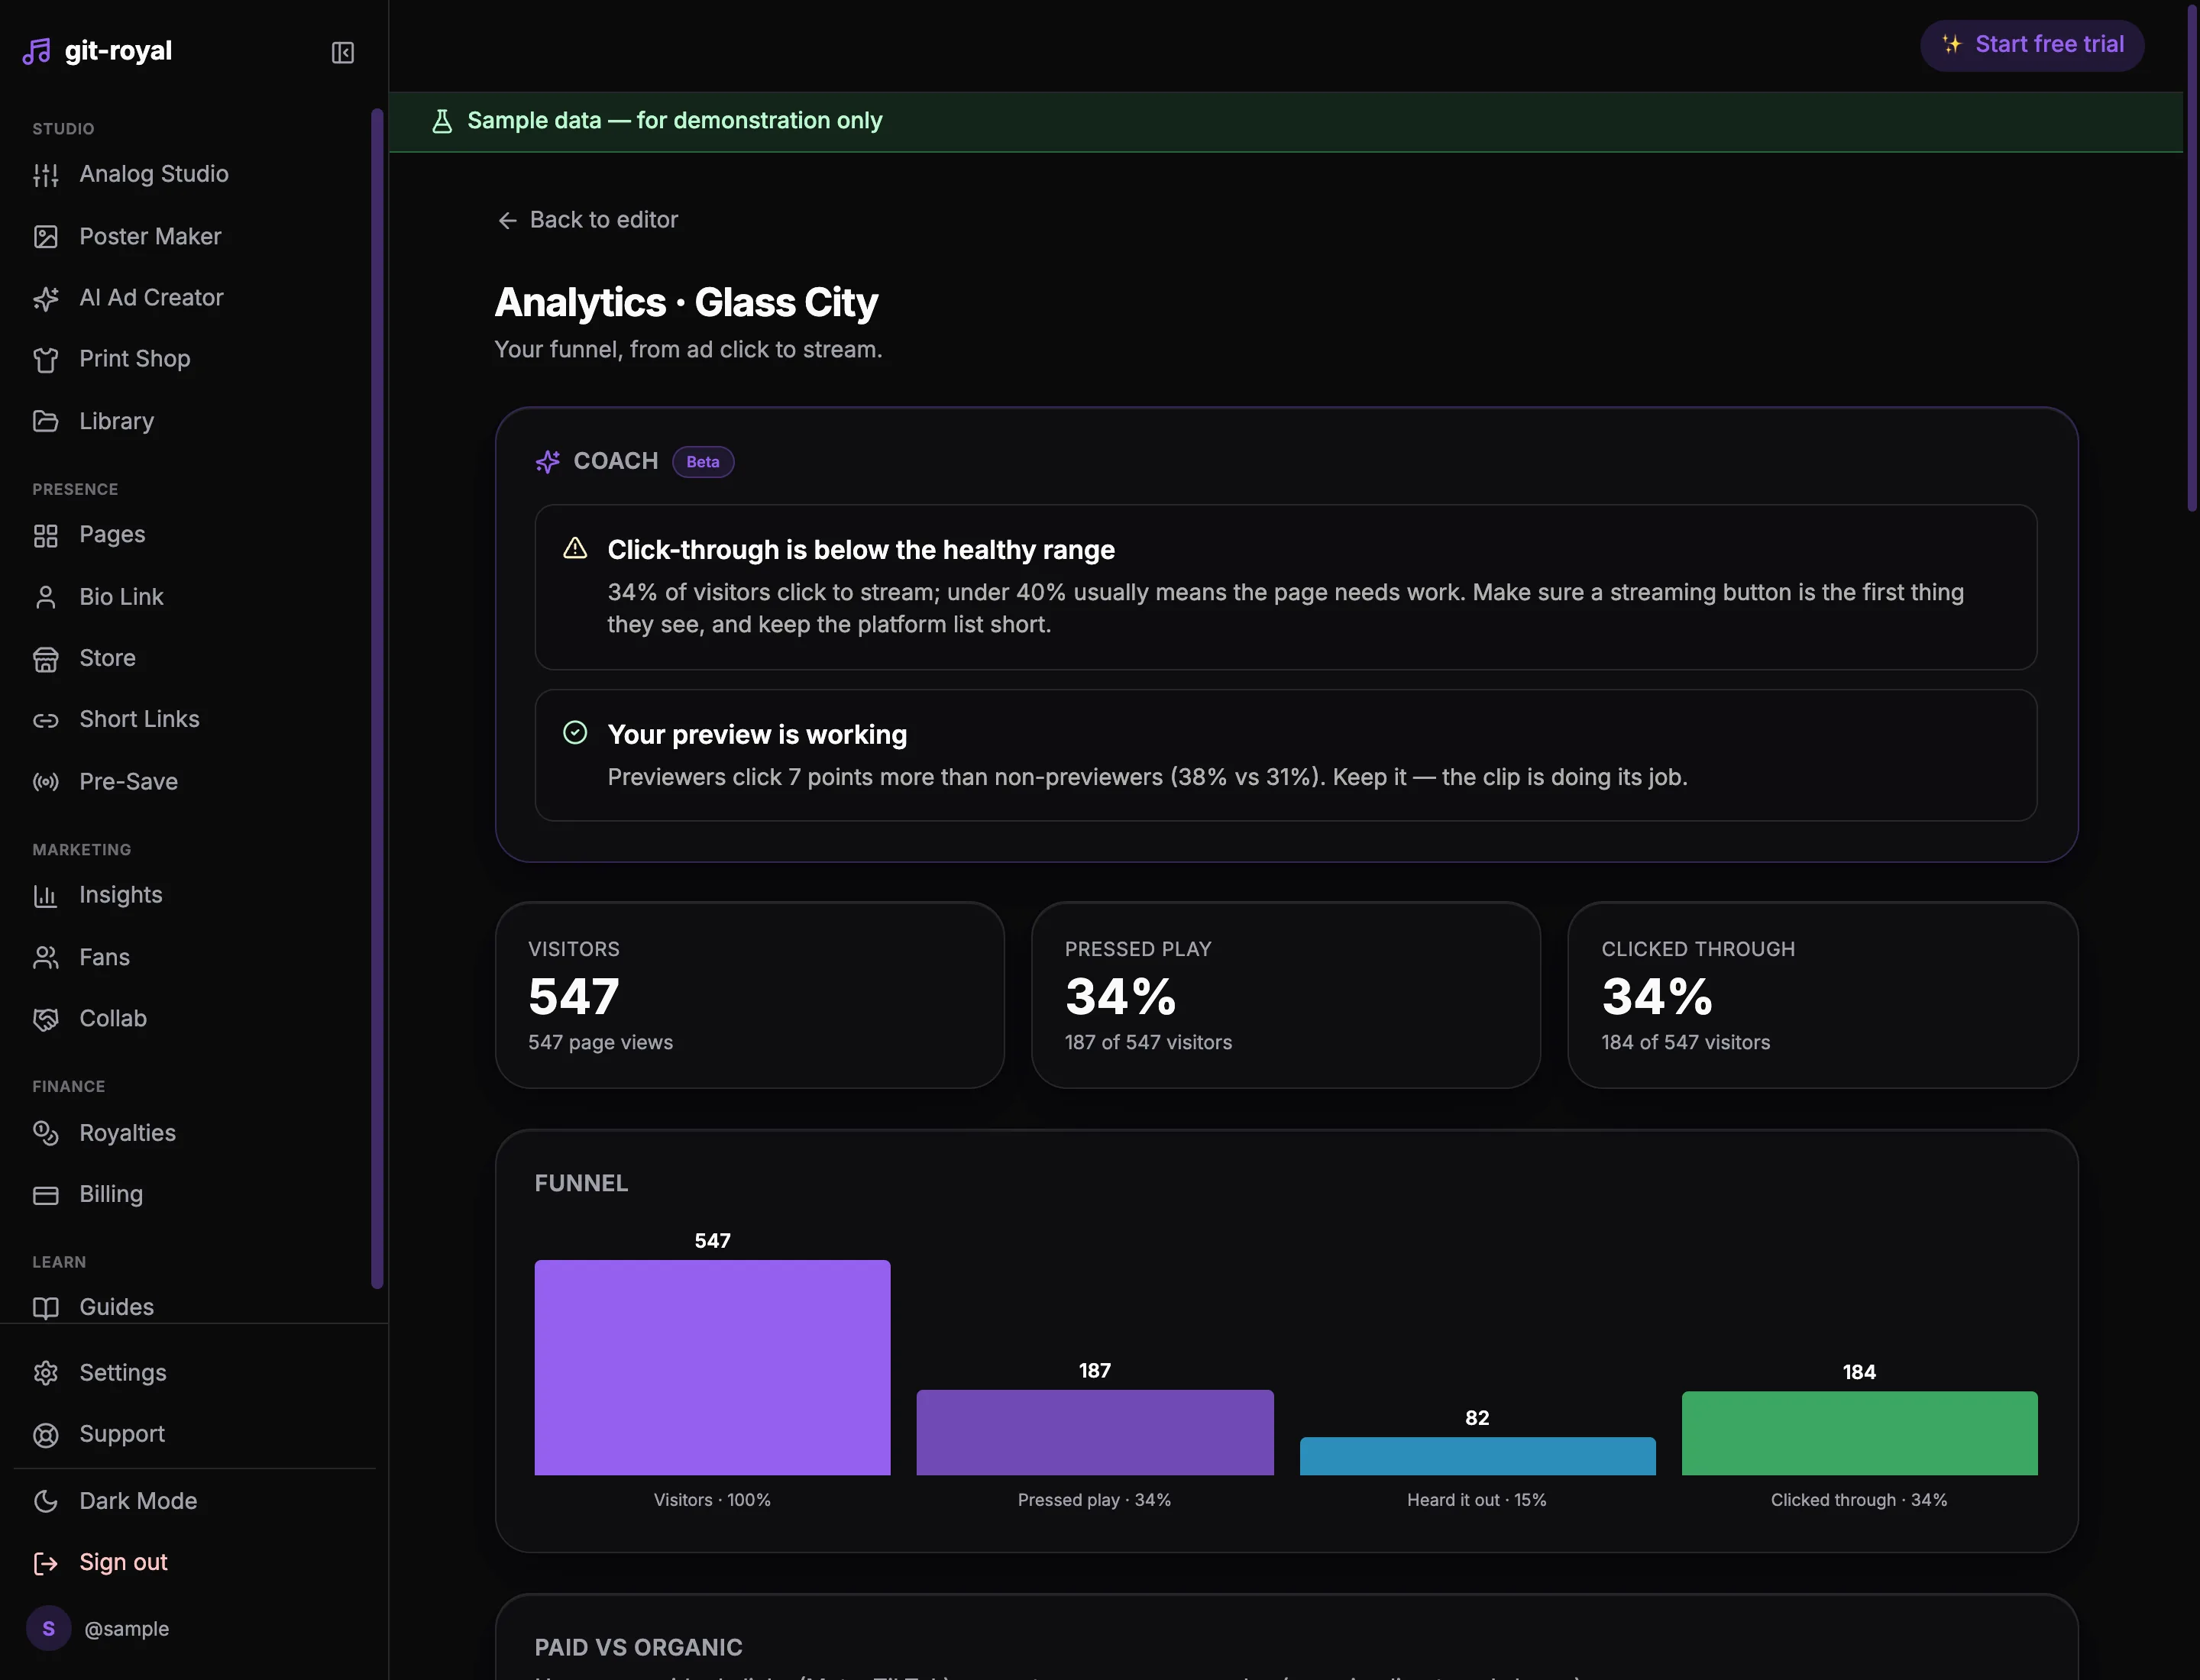Viewport: 2200px width, 1680px height.
Task: Click the git-royal music note logo
Action: (37, 51)
